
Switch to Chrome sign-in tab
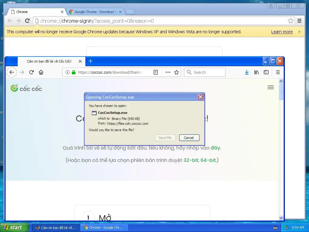pyautogui.click(x=37, y=12)
